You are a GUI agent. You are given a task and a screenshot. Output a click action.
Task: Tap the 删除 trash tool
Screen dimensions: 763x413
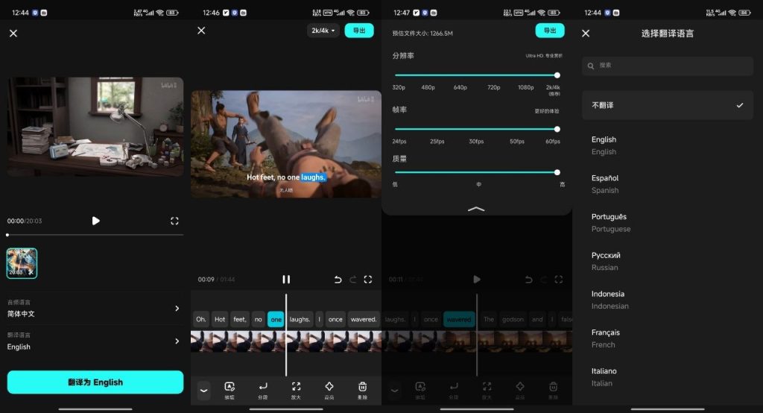coord(363,390)
